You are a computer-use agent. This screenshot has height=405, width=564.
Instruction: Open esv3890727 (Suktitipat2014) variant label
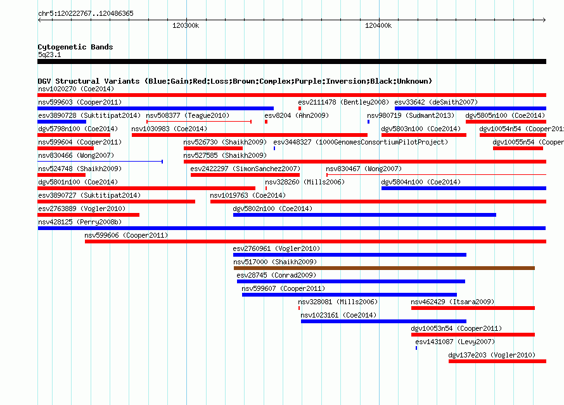tap(89, 195)
